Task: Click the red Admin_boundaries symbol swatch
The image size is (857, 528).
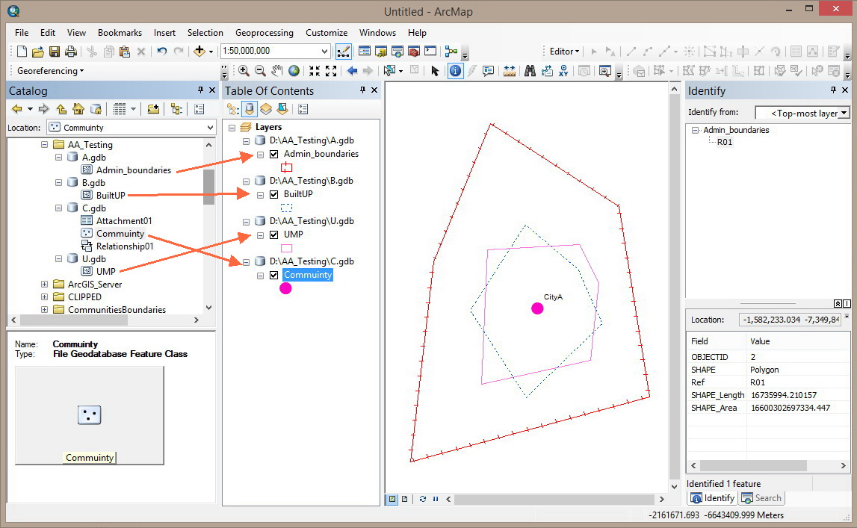Action: [286, 167]
